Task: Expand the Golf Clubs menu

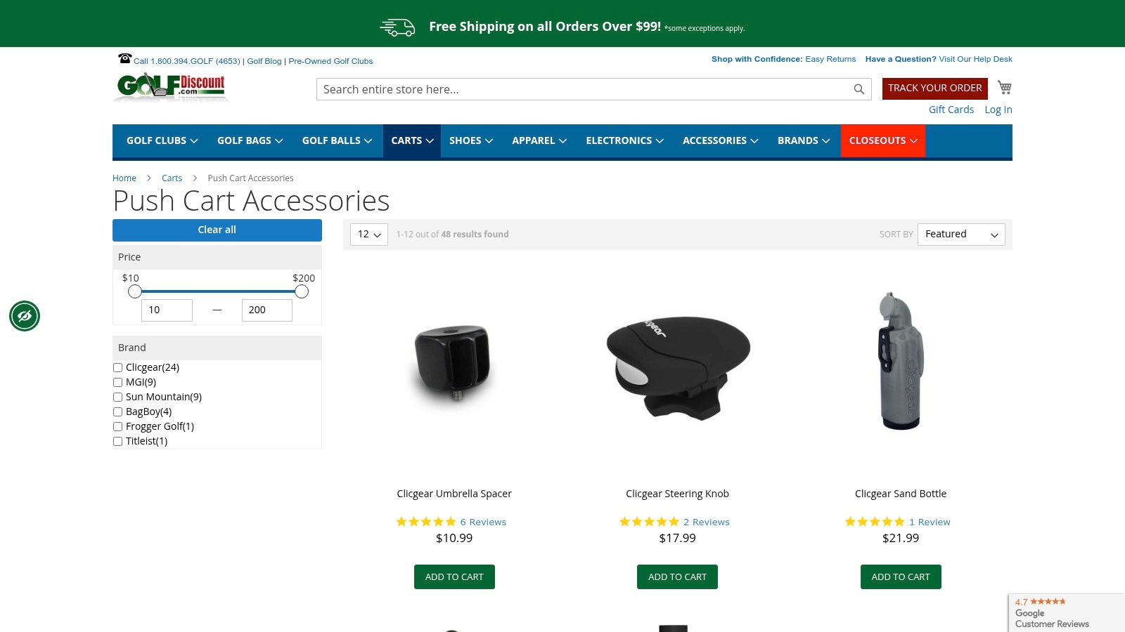Action: tap(162, 140)
